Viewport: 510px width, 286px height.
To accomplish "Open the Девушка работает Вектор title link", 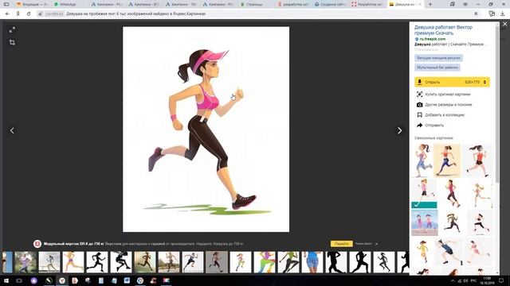I will point(443,30).
